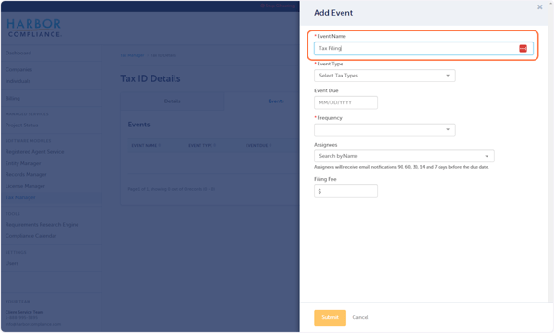Viewport: 554px width, 333px height.
Task: Open Individuals in the sidebar
Action: pos(18,81)
